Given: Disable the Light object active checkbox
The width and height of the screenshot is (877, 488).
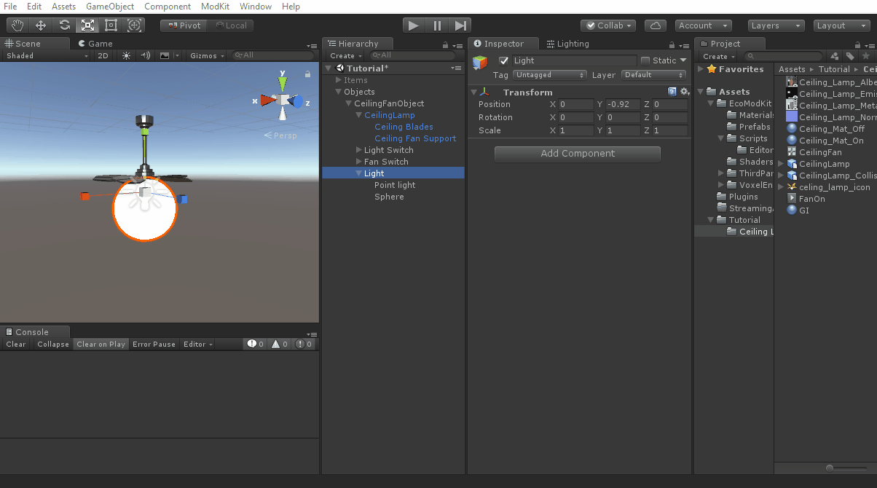Looking at the screenshot, I should point(503,60).
